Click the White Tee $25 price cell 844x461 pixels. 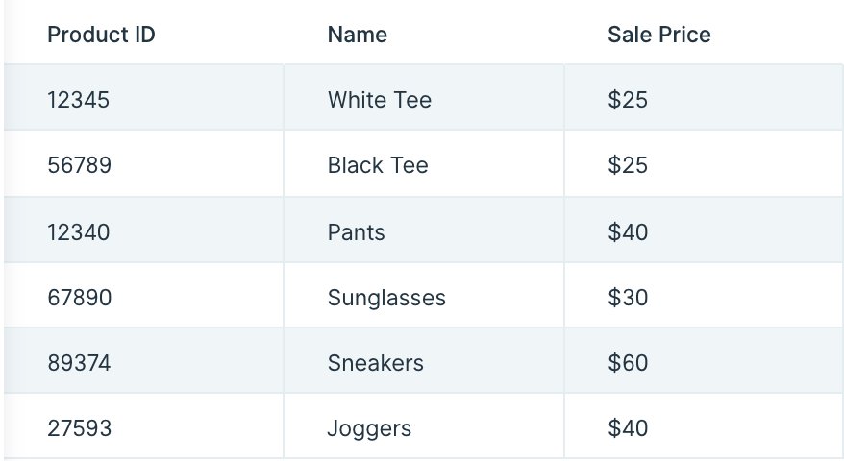(x=704, y=97)
